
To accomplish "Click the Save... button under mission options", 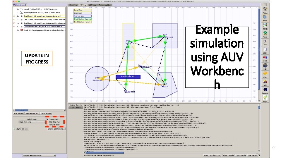I will tap(61, 129).
